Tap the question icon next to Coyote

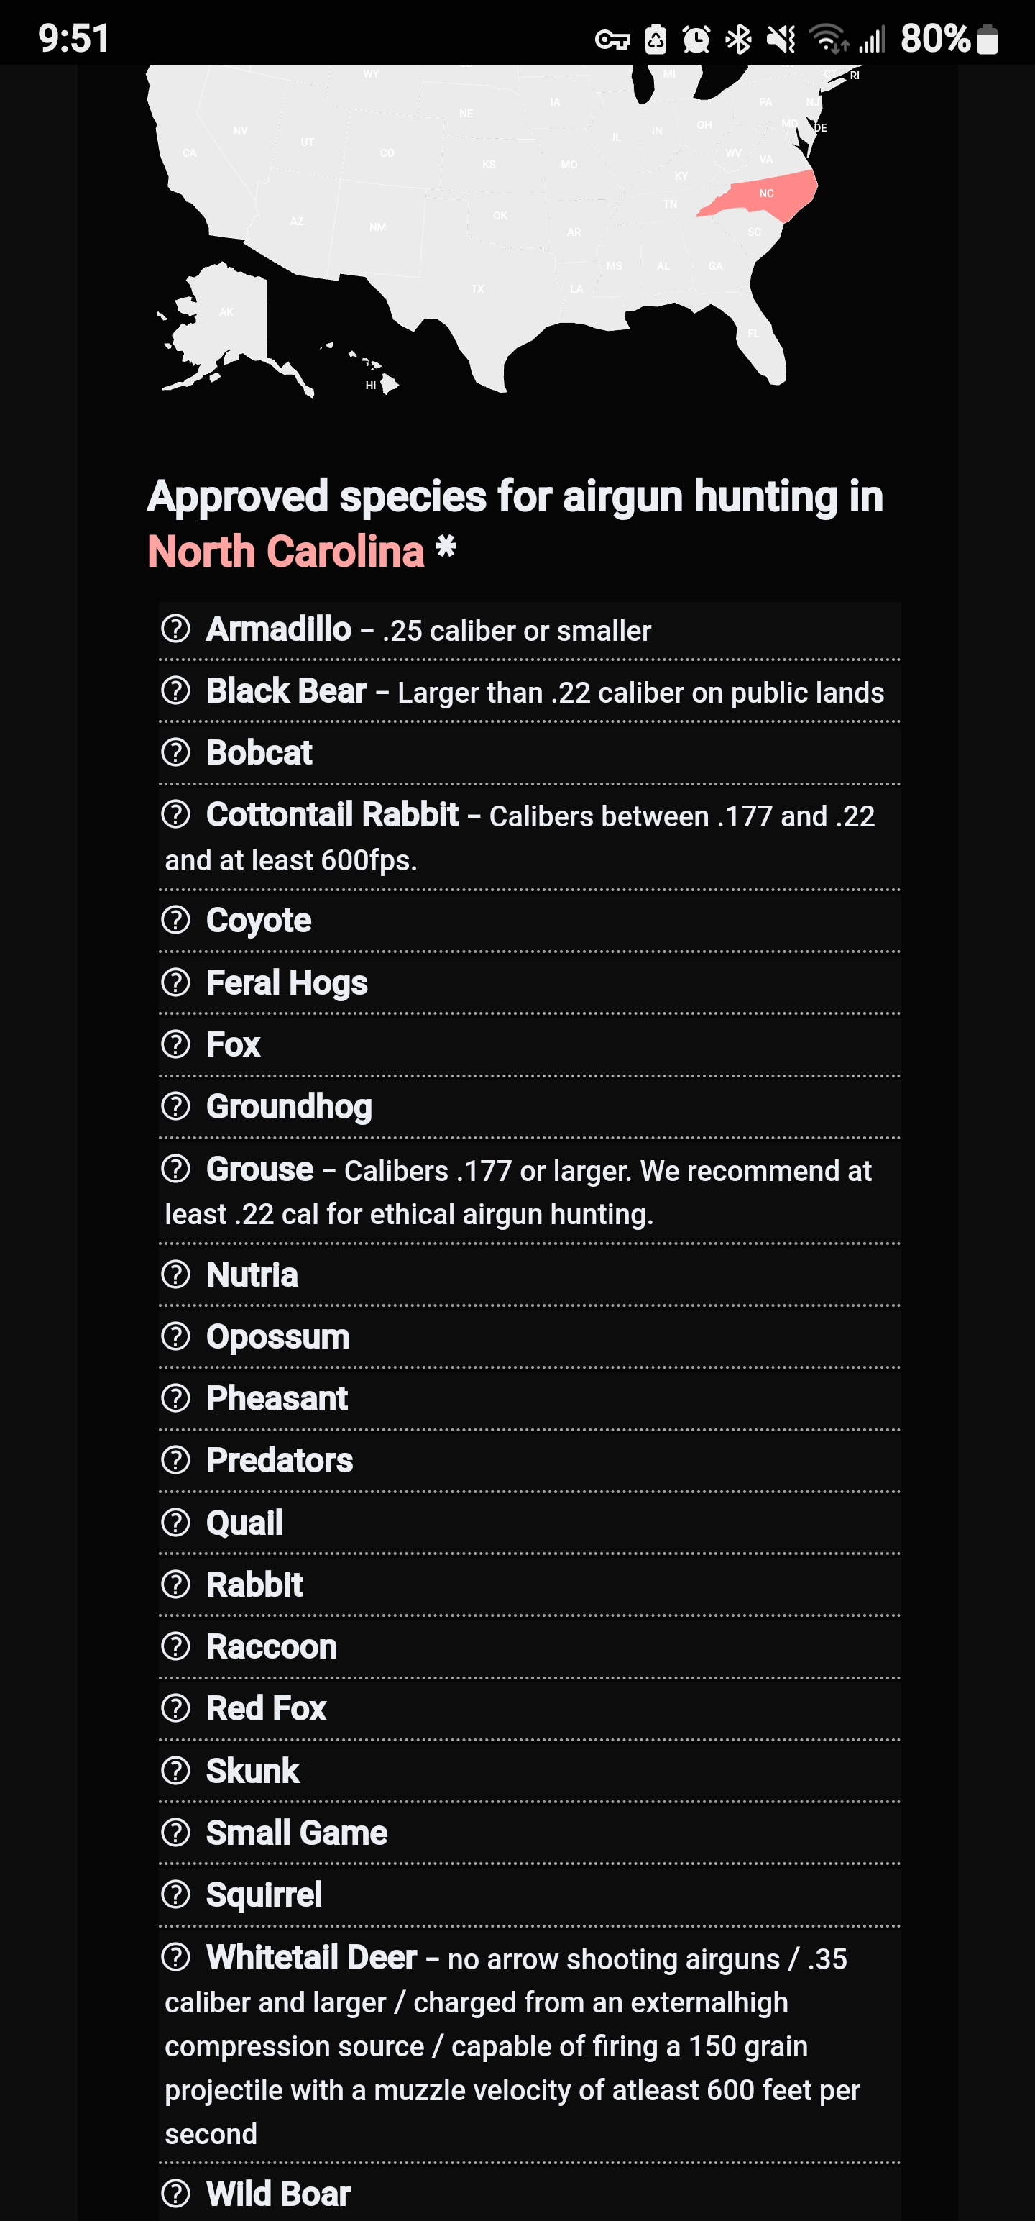tap(176, 920)
